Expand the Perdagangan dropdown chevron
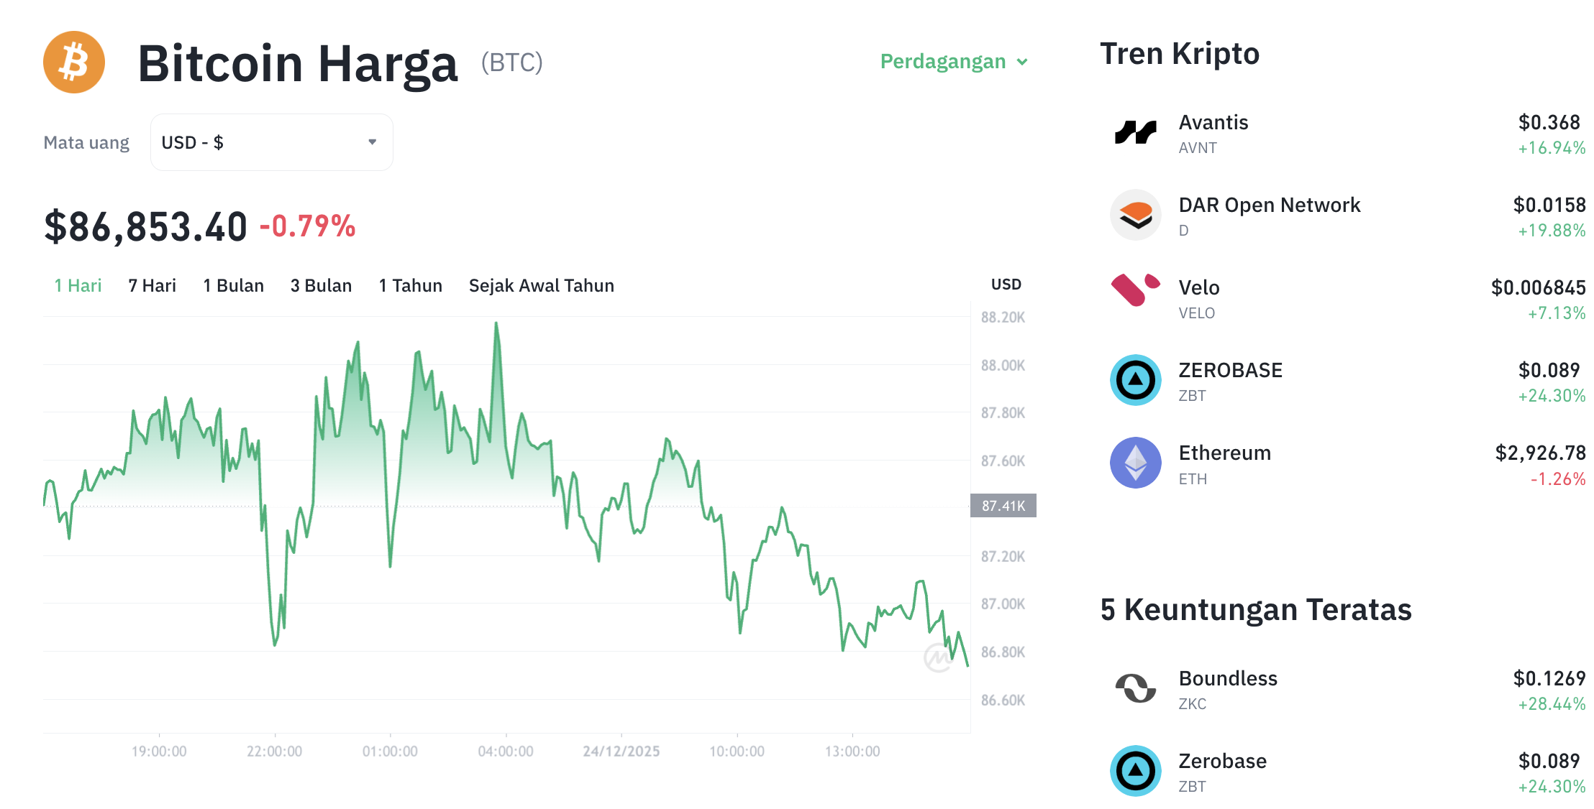Viewport: 1594px width, 809px height. (x=1022, y=63)
